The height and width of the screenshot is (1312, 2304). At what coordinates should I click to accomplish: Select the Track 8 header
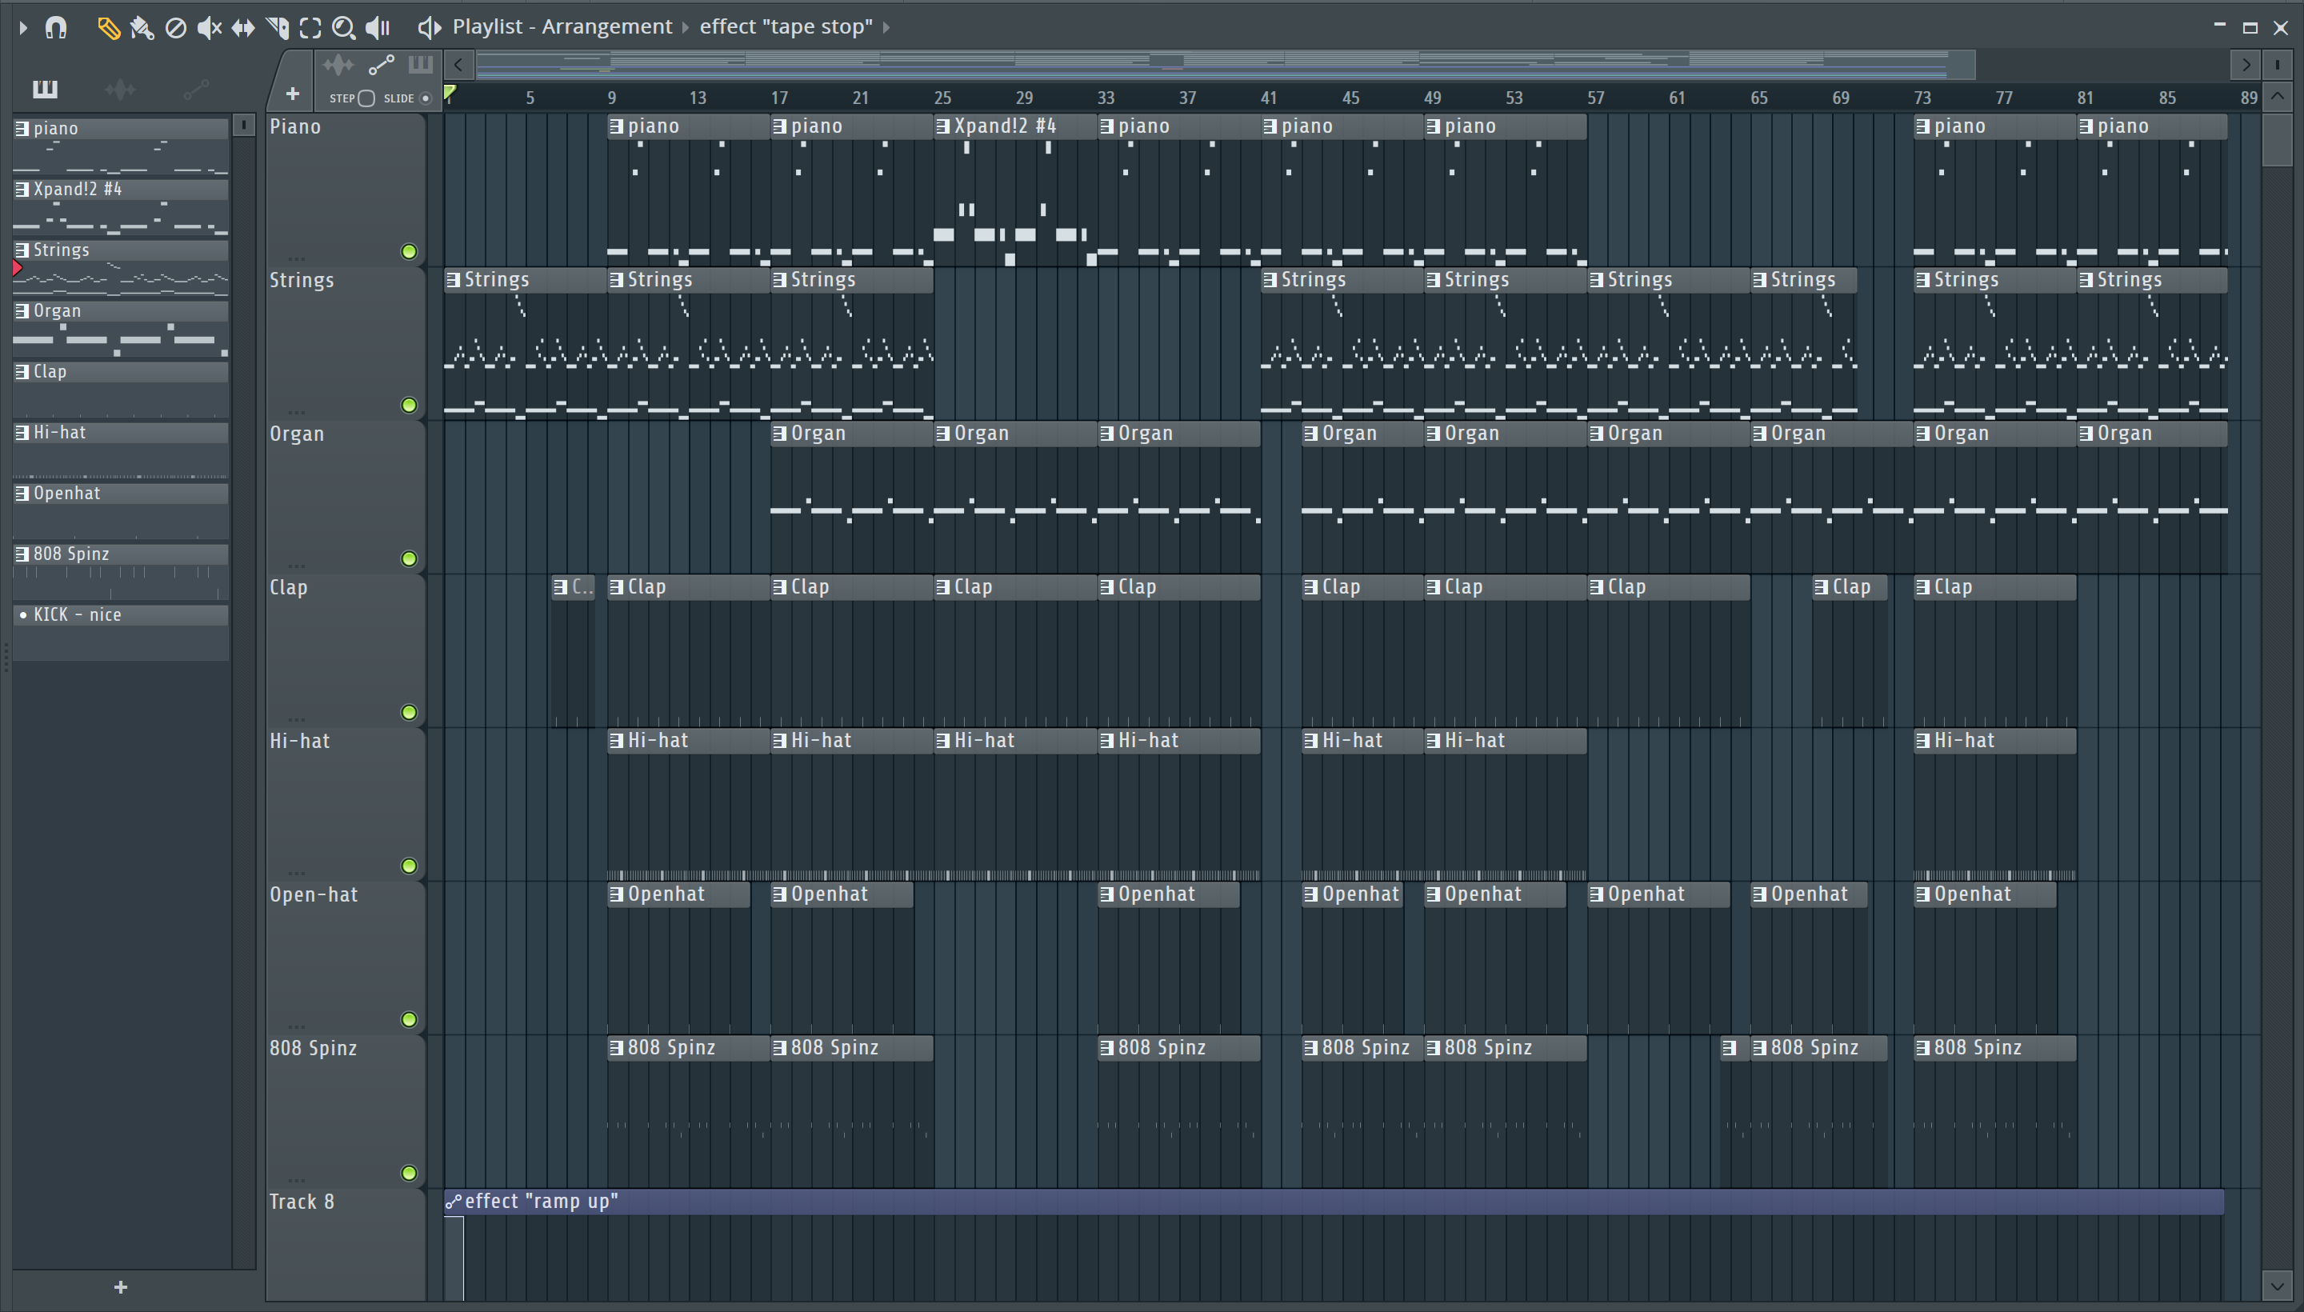345,1243
